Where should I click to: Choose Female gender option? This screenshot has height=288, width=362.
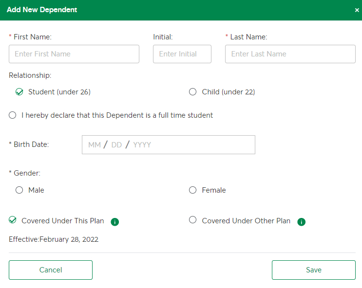pyautogui.click(x=192, y=190)
